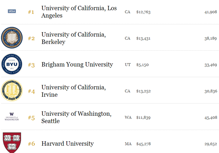Image resolution: width=219 pixels, height=153 pixels.
Task: Open the University of Washington logo
Action: pos(12,117)
